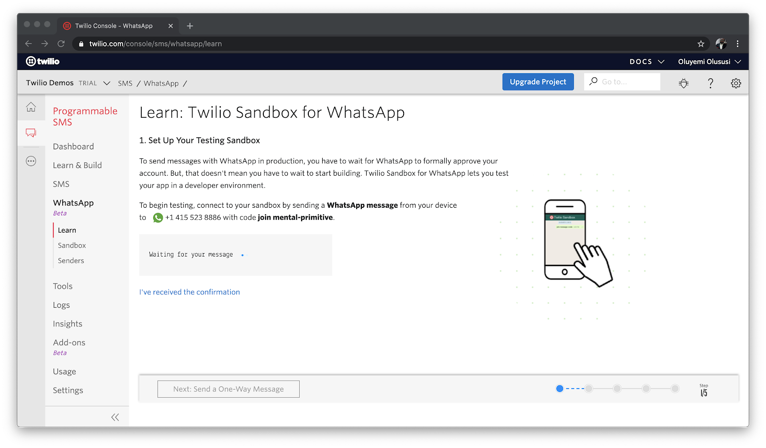Screen dimensions: 766x448
Task: Open Dashboard in sidebar
Action: [x=73, y=146]
